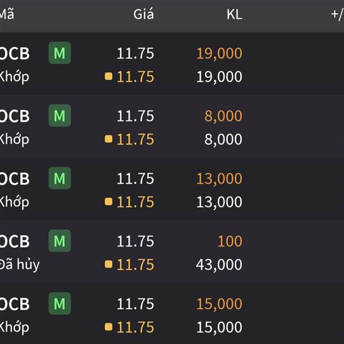Click the M badge on the Đã hủy order
Image resolution: width=344 pixels, height=344 pixels.
tap(60, 241)
